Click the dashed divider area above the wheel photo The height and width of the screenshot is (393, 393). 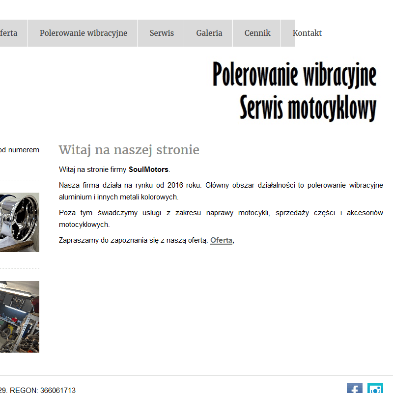click(20, 180)
